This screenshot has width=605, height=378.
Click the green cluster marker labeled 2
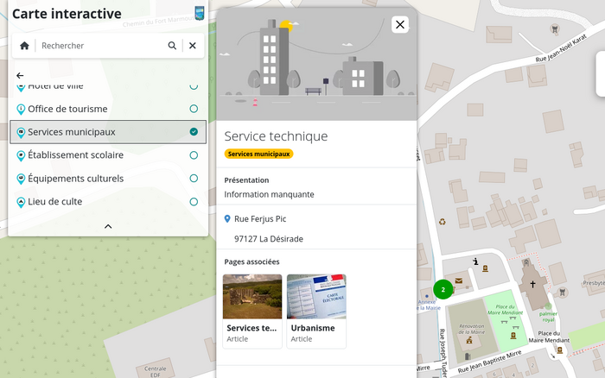[443, 289]
